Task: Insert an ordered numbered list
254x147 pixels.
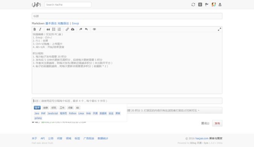Action: pos(59,29)
